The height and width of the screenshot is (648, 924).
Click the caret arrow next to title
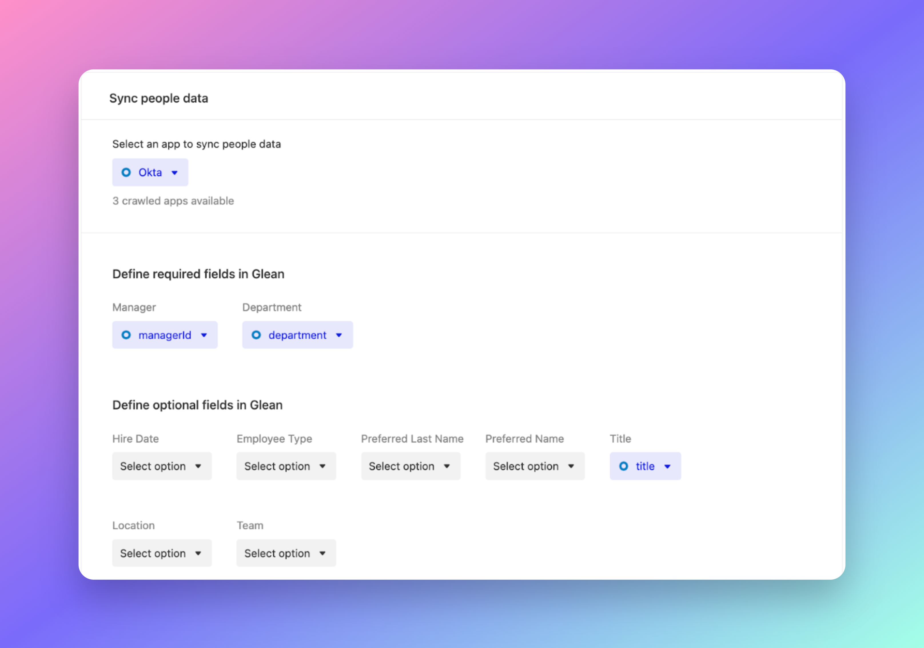(667, 467)
